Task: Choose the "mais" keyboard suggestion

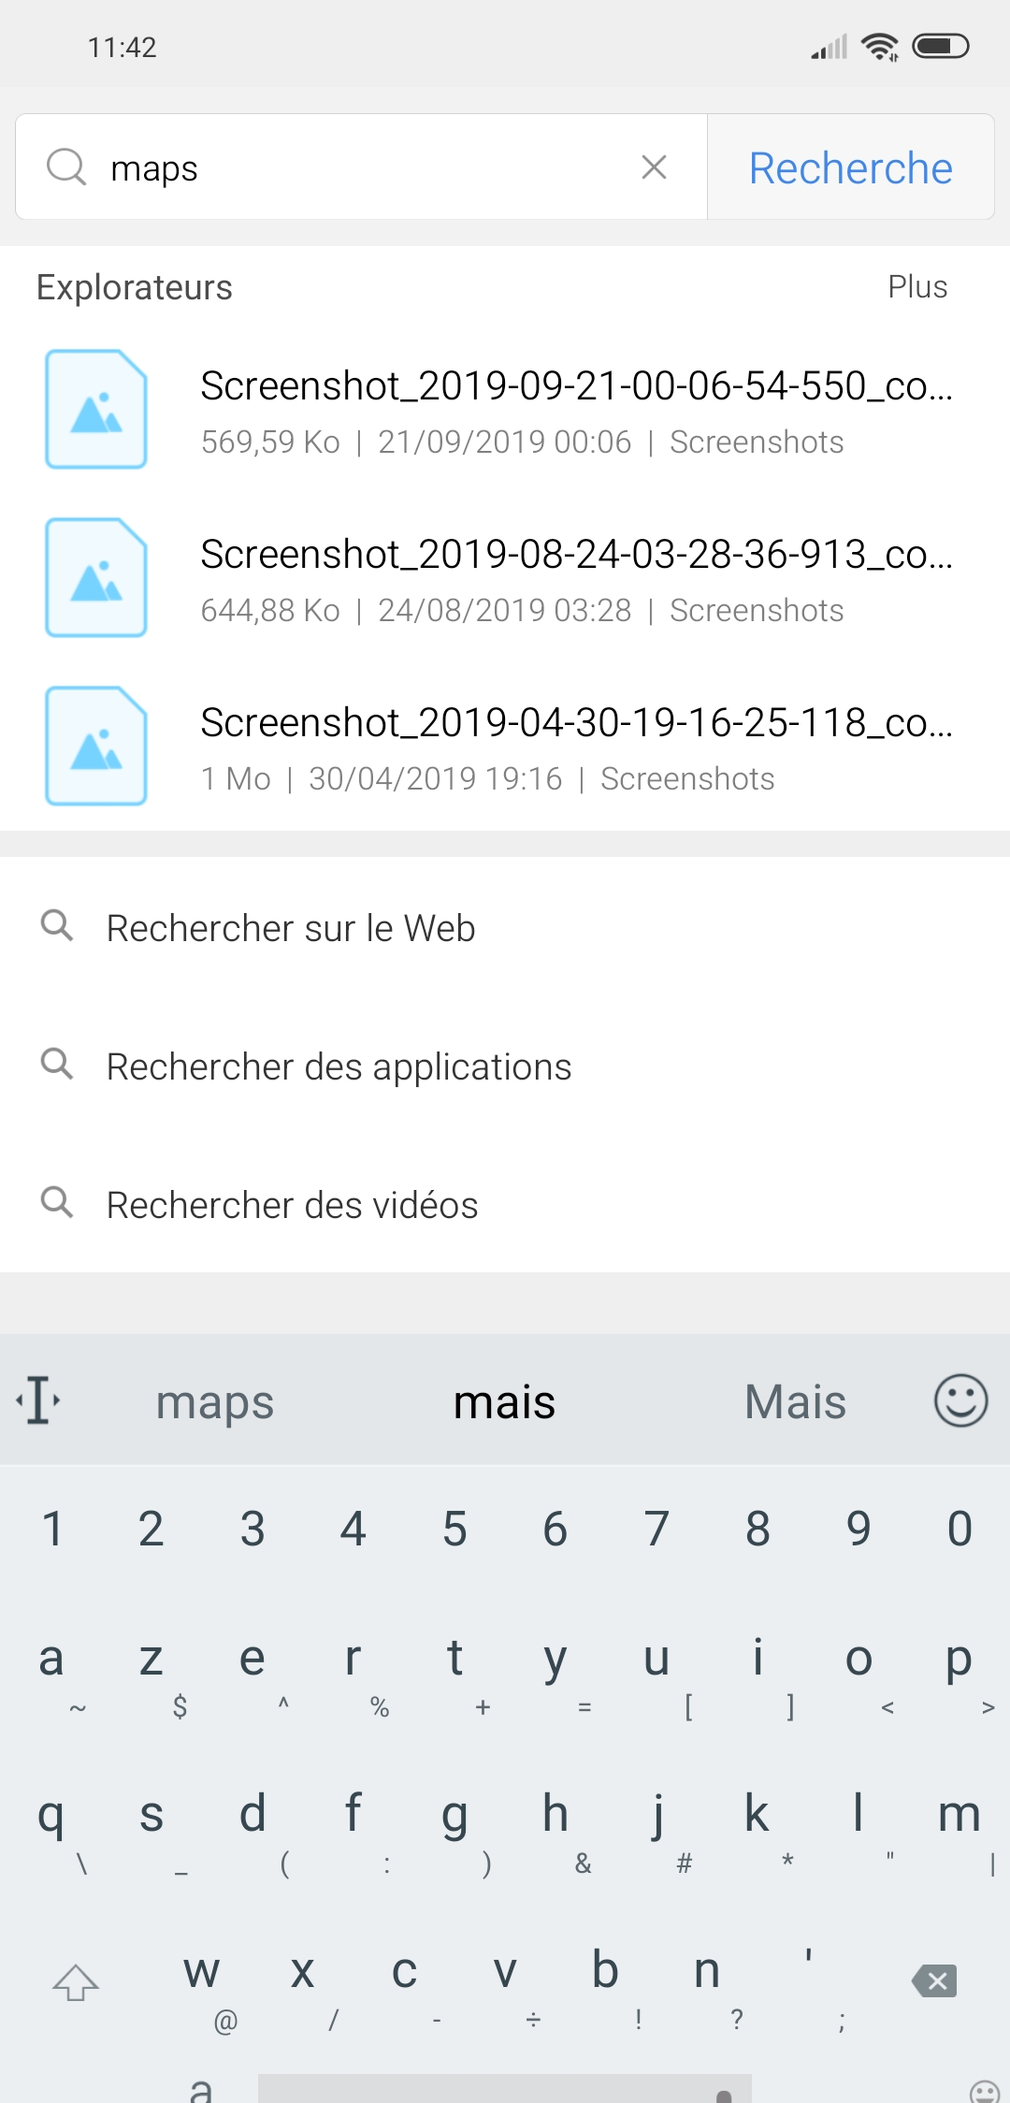Action: (504, 1401)
